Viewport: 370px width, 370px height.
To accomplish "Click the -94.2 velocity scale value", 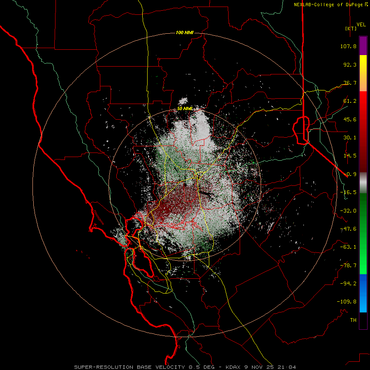I will tap(348, 284).
